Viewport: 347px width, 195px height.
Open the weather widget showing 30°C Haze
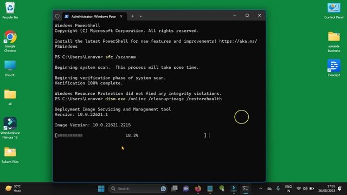pyautogui.click(x=13, y=188)
